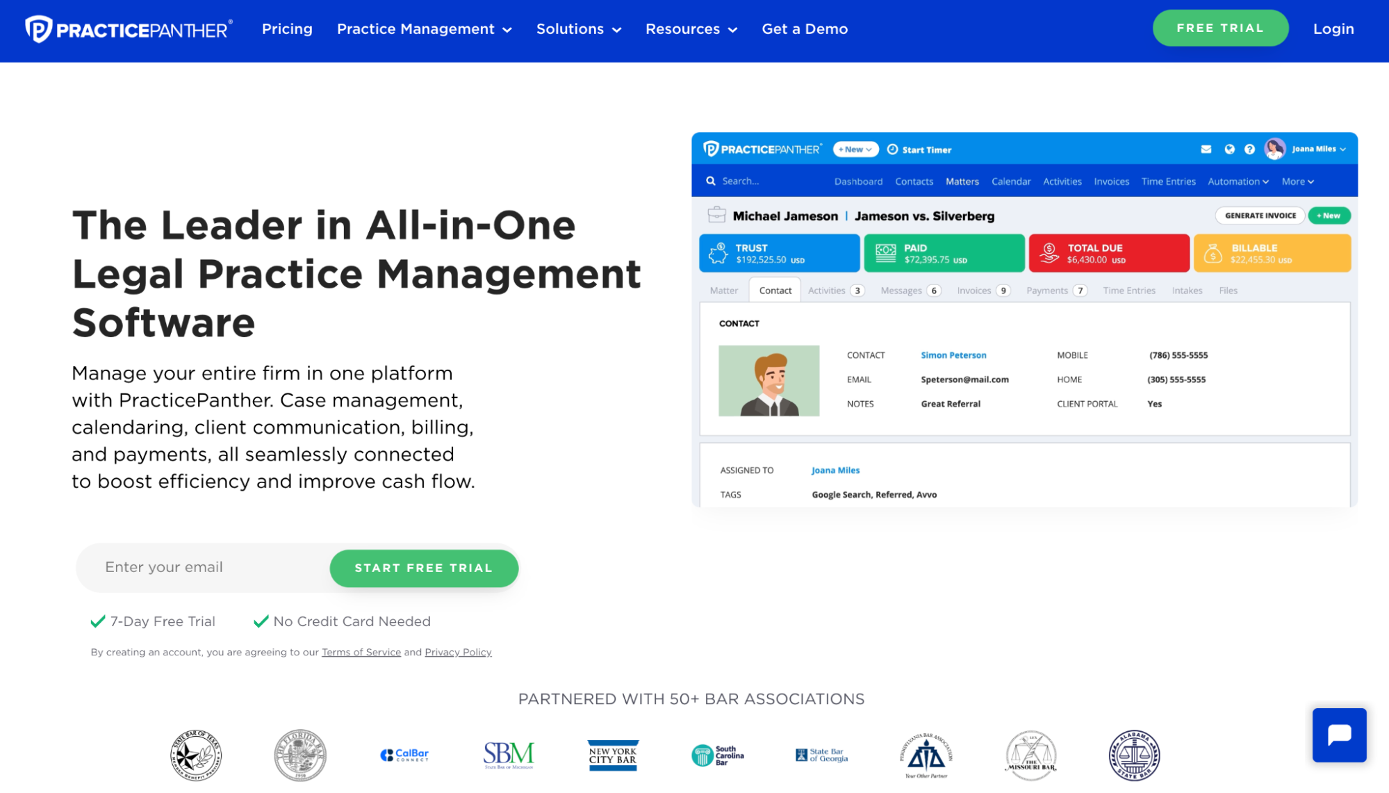This screenshot has width=1389, height=793.
Task: Click the SBM State Bar of Michigan logo
Action: (509, 755)
